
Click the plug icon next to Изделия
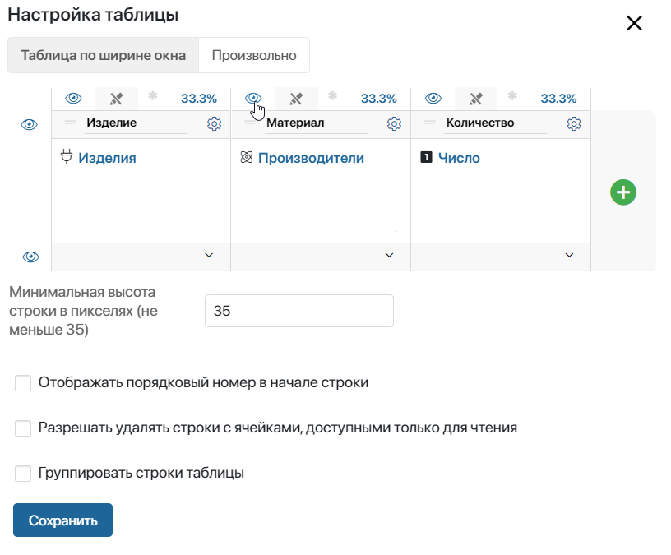(67, 156)
